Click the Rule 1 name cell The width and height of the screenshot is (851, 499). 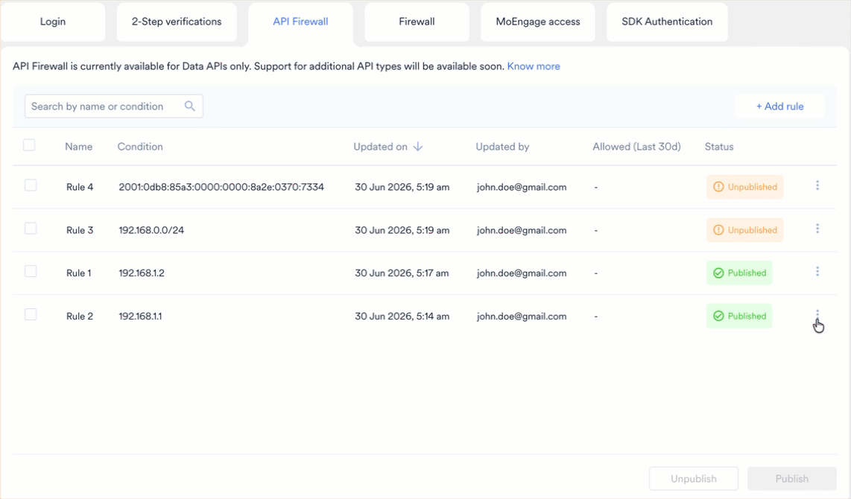coord(79,273)
